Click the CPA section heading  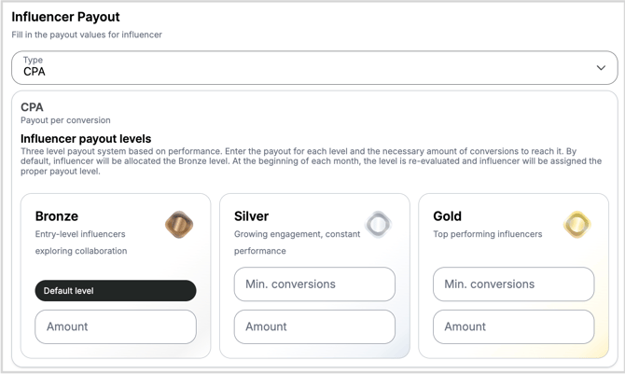(32, 107)
